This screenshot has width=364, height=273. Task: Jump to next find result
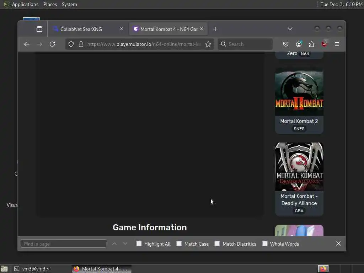tap(125, 244)
